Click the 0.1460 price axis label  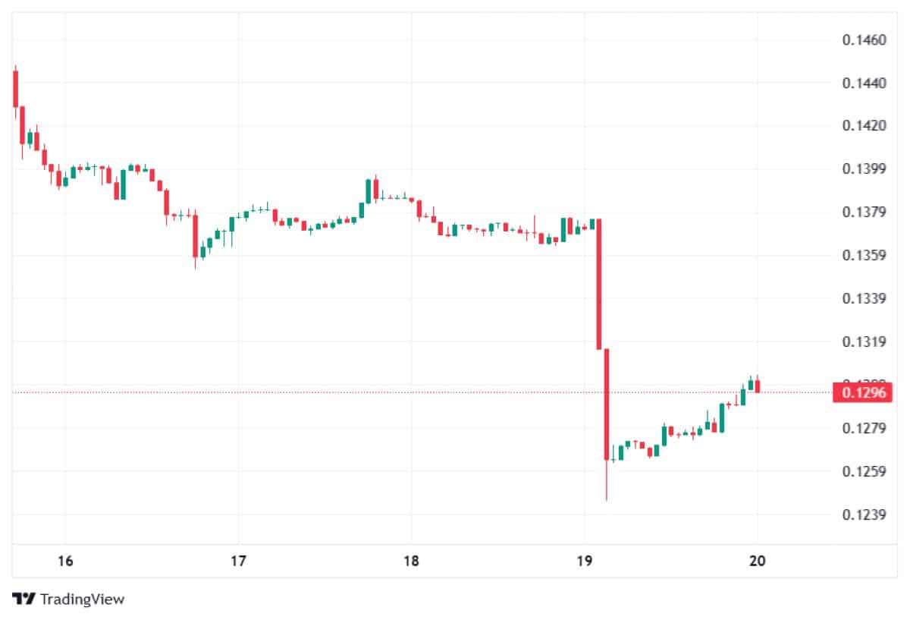coord(864,39)
